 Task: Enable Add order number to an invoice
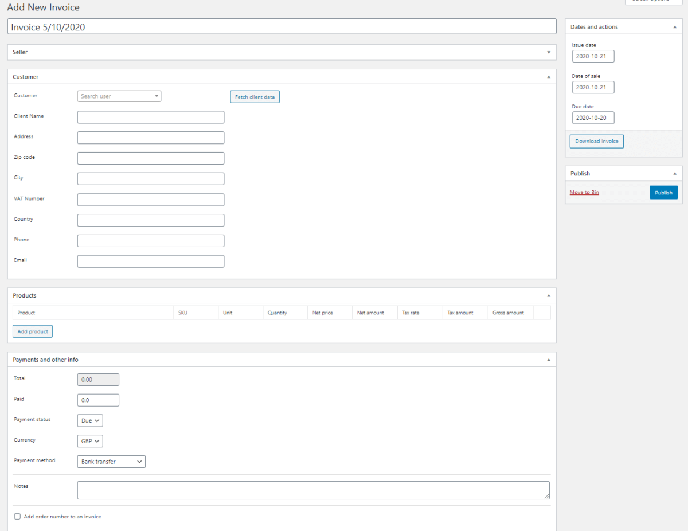tap(17, 516)
